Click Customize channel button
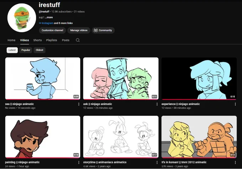The width and height of the screenshot is (242, 169). (52, 30)
